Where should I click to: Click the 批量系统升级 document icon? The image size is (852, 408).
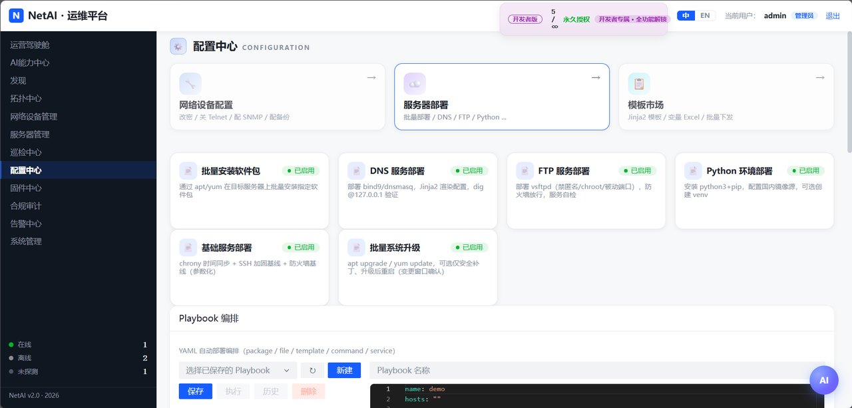point(357,248)
